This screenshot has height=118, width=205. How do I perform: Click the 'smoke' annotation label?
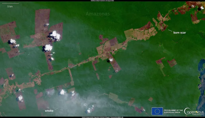coord(49,111)
